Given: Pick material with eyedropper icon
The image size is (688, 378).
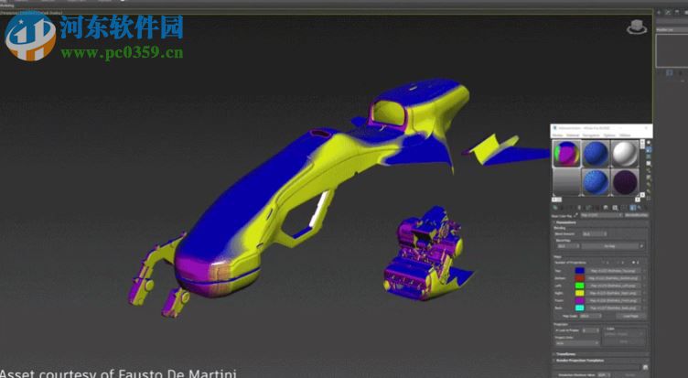Looking at the screenshot, I should pyautogui.click(x=576, y=215).
